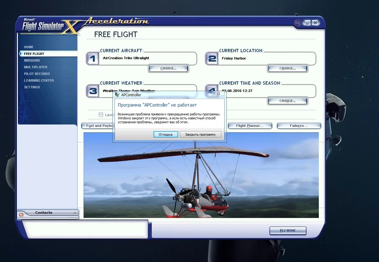The height and width of the screenshot is (262, 379).
Task: Close the APController error dialog
Action: pyautogui.click(x=218, y=94)
